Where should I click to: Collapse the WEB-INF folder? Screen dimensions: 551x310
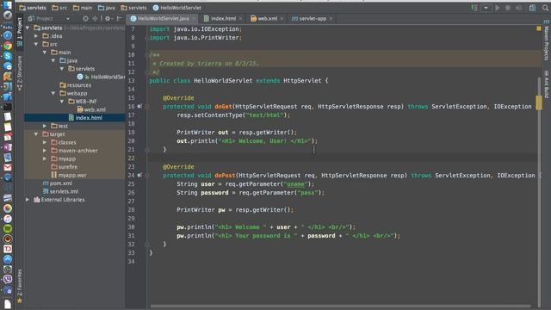click(x=62, y=102)
